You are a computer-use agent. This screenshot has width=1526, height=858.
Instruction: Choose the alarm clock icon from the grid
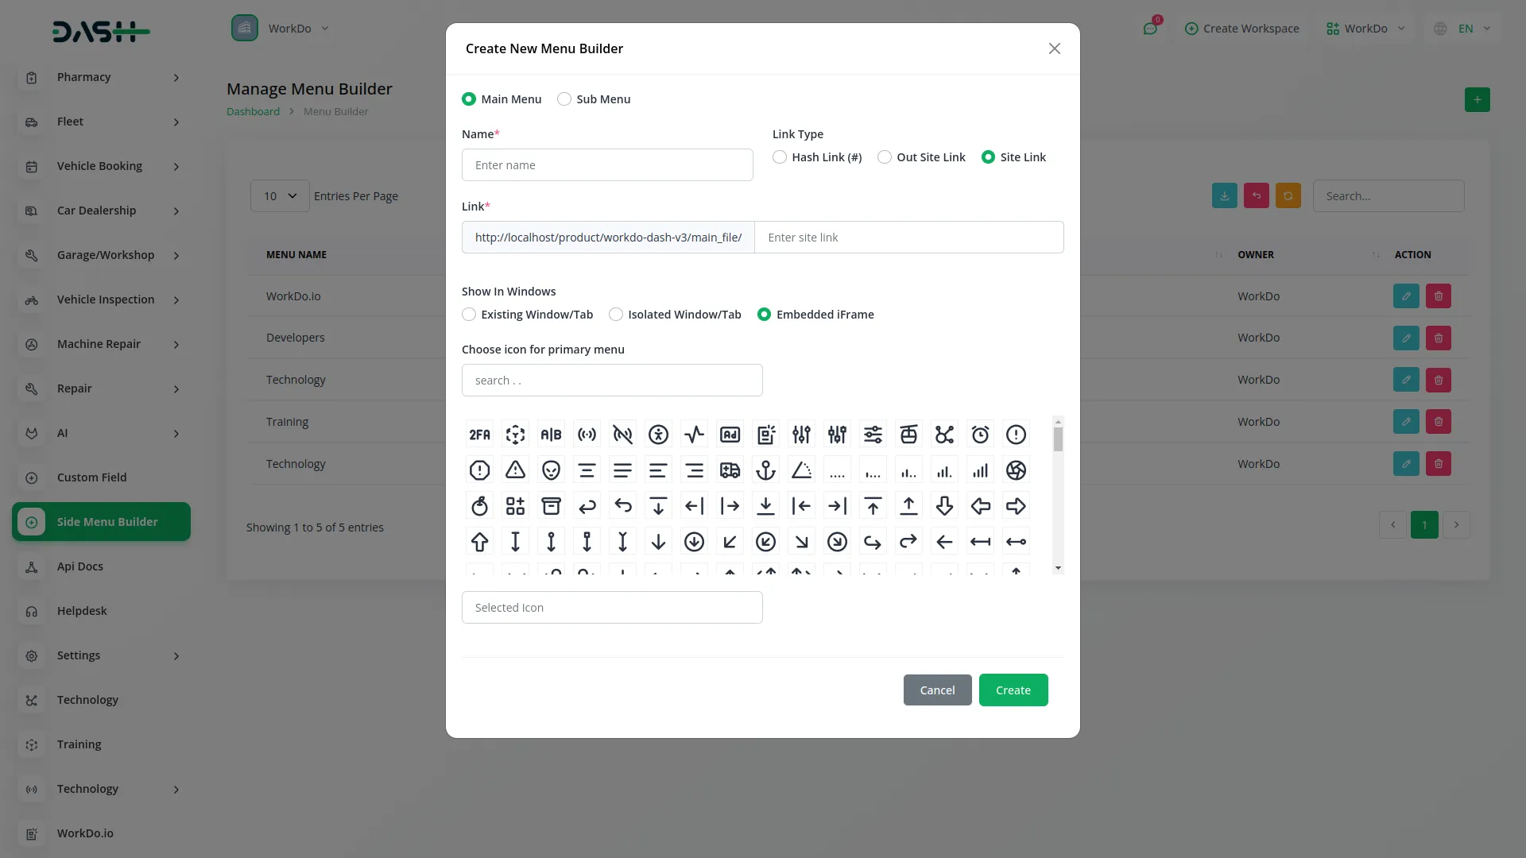point(980,435)
